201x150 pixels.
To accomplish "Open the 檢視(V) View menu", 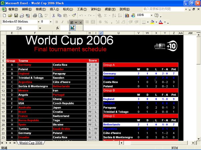I will click(x=41, y=9).
